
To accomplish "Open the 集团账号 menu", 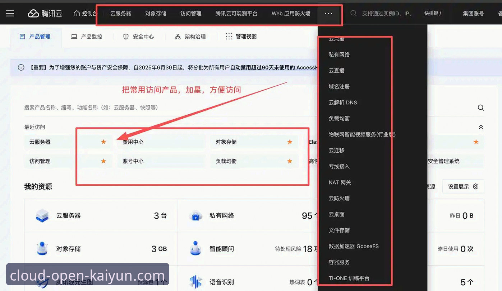I will tap(473, 14).
